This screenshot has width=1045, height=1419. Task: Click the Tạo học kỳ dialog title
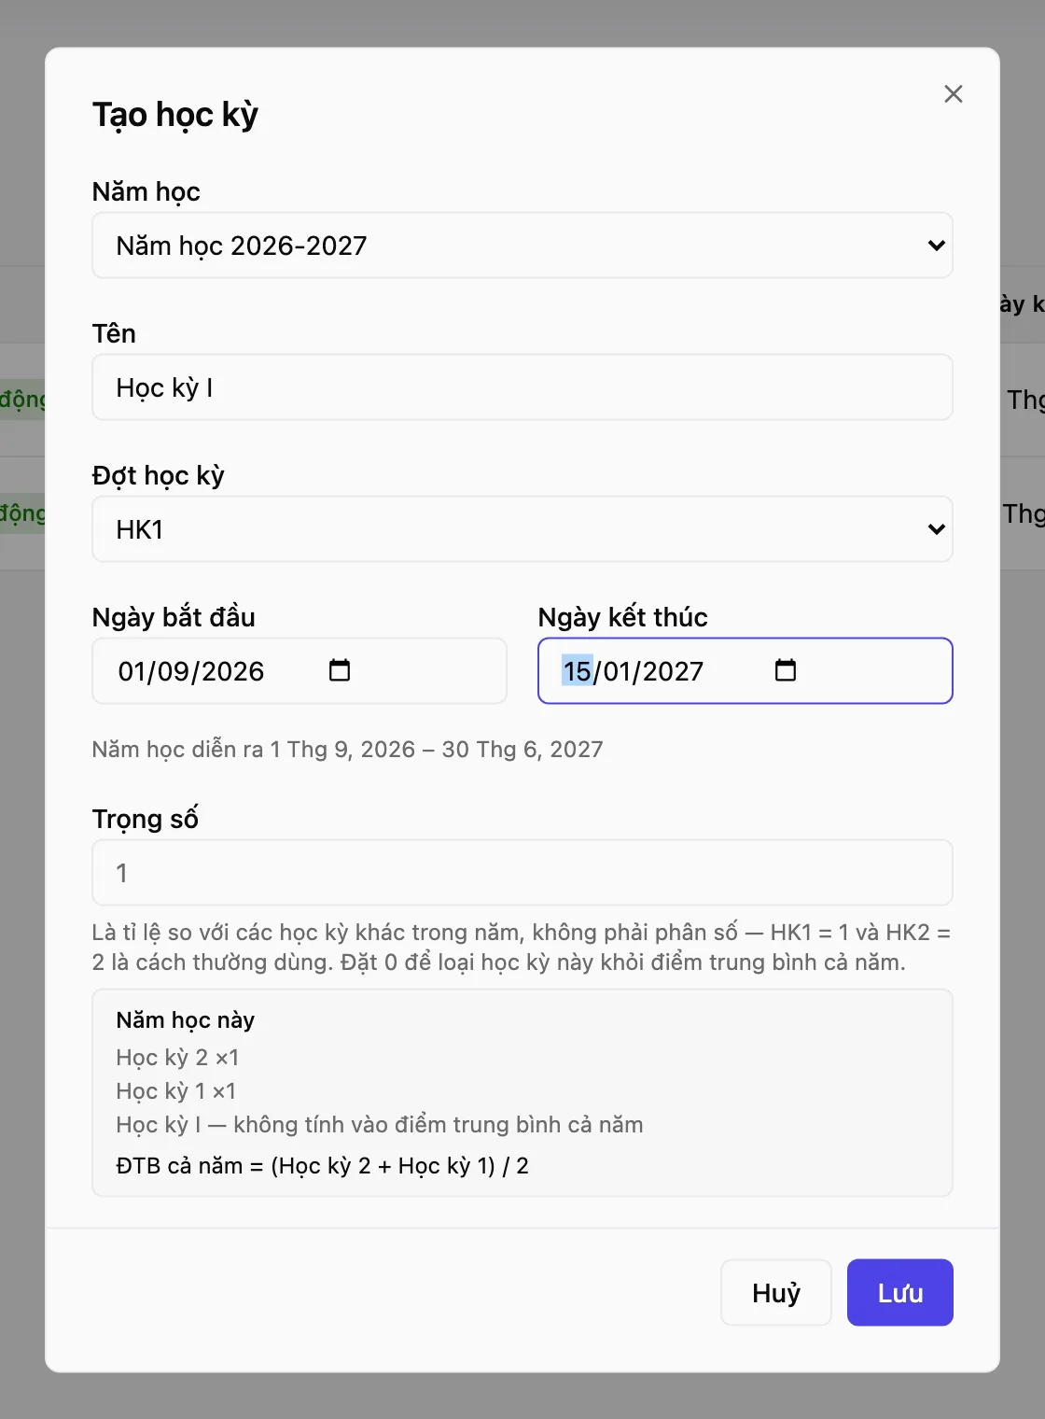(x=175, y=115)
